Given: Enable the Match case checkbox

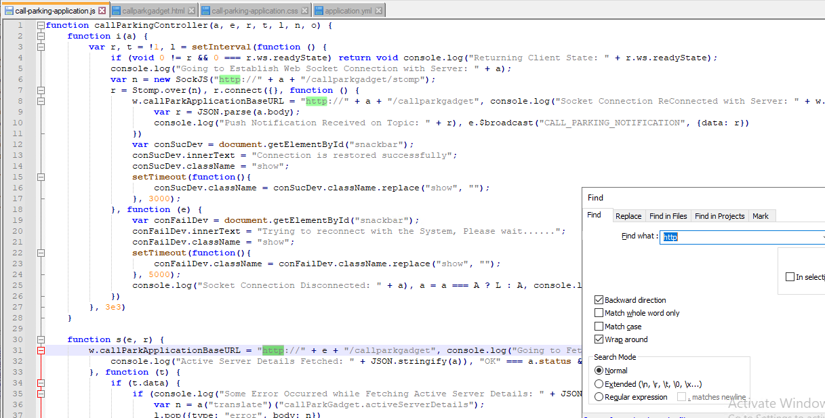Looking at the screenshot, I should (x=599, y=326).
